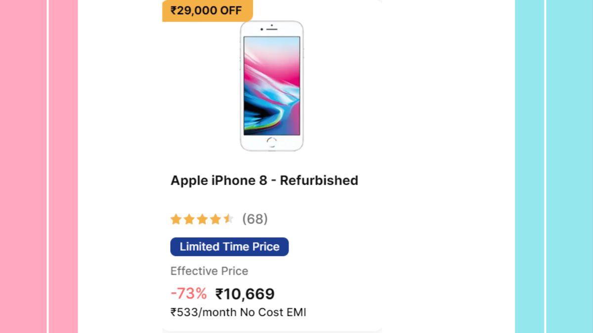Click the Limited Time Price badge
Viewport: 593px width, 333px height.
[x=229, y=247]
